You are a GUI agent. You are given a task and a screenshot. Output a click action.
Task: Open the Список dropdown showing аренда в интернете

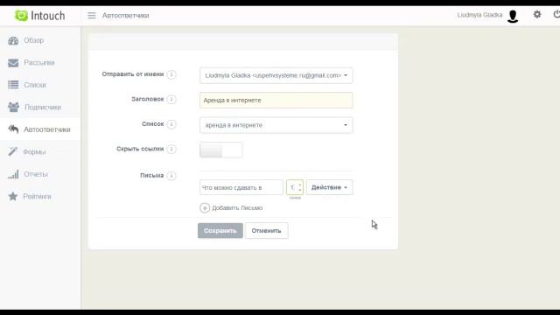click(276, 125)
